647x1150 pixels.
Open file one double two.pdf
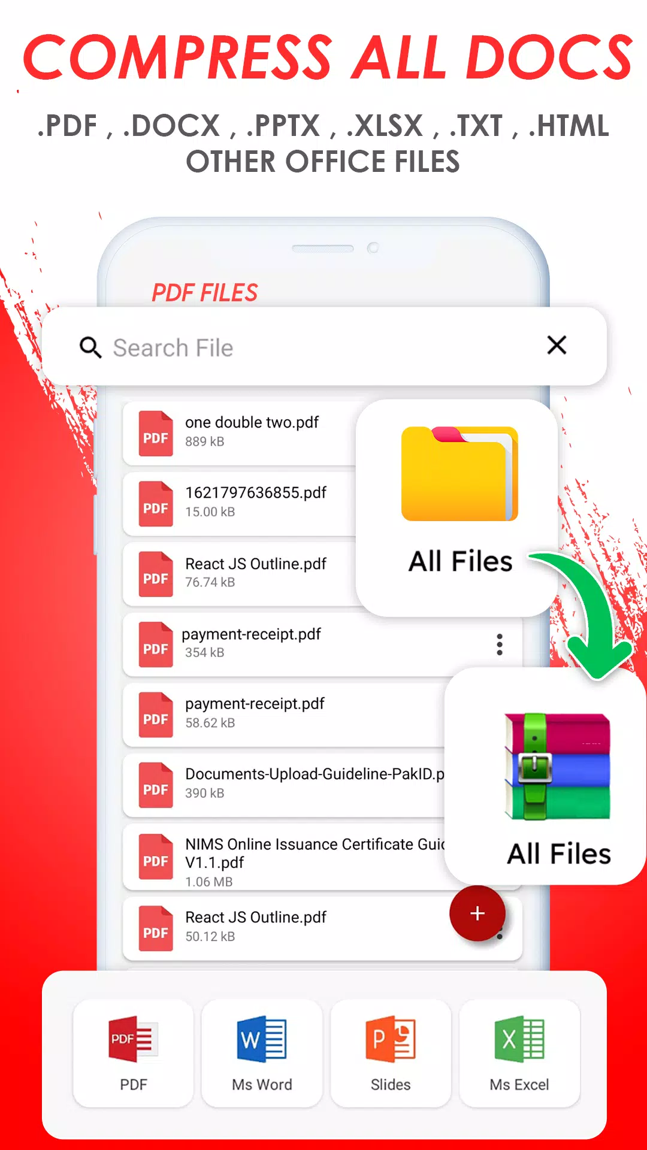tap(240, 433)
